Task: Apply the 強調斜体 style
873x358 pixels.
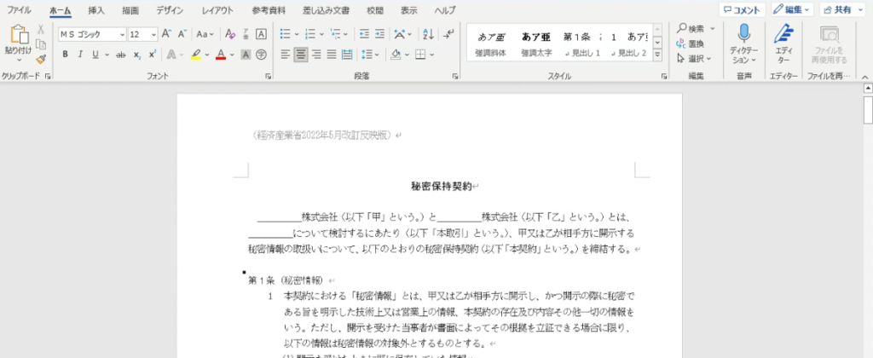Action: (x=490, y=44)
